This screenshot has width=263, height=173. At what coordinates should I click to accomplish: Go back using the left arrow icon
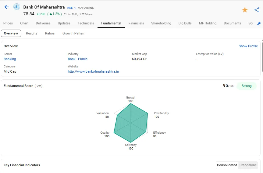tap(6, 7)
